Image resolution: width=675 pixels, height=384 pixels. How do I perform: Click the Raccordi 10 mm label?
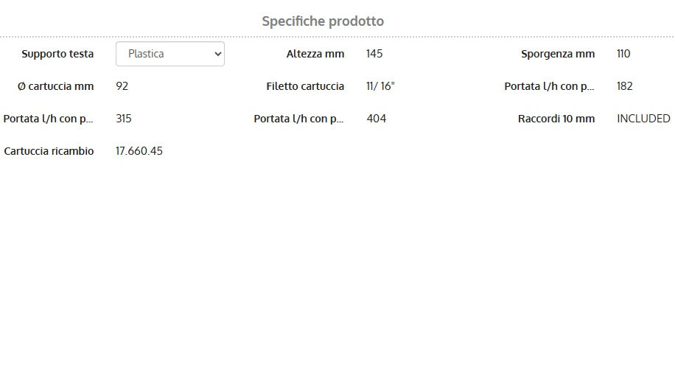click(556, 119)
